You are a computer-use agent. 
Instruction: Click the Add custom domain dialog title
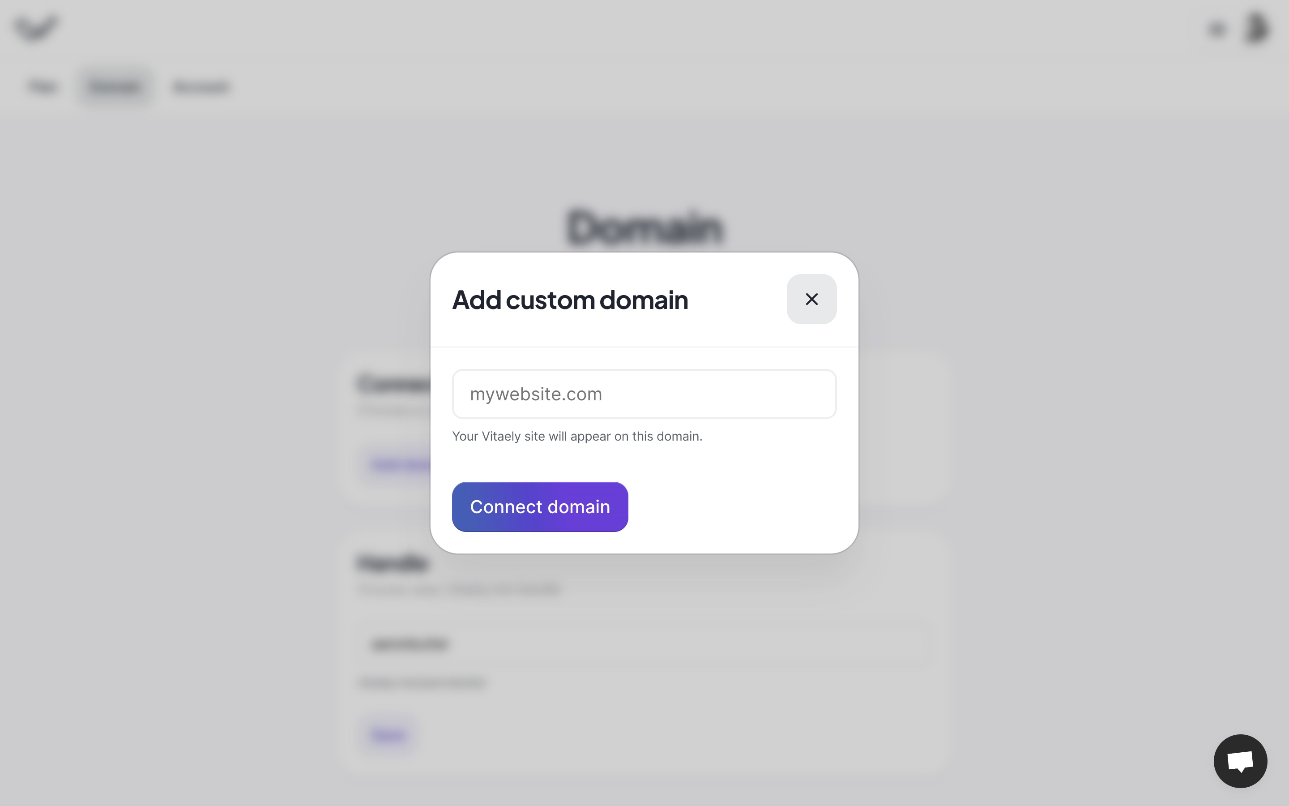click(570, 299)
